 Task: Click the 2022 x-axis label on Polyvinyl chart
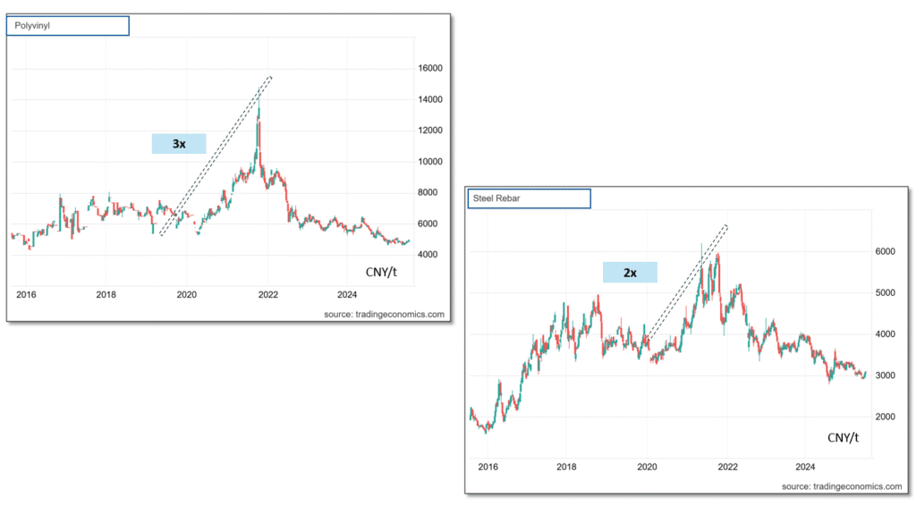pos(268,295)
